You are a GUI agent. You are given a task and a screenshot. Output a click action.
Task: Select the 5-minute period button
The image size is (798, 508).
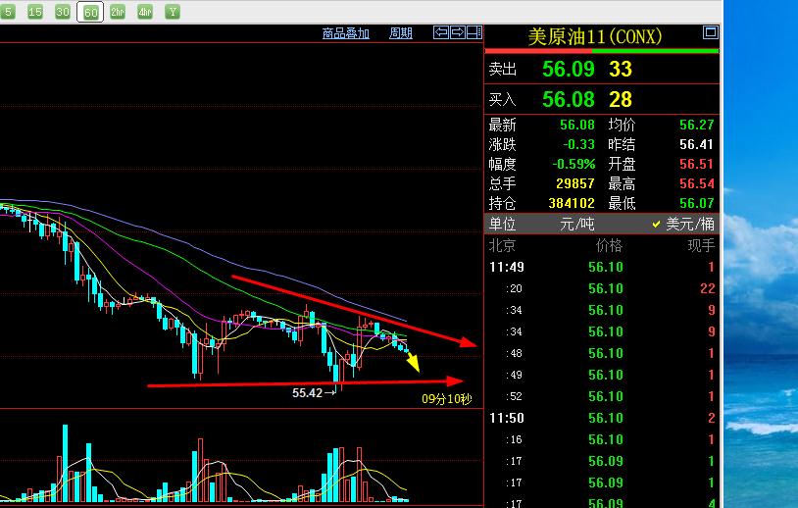[8, 12]
